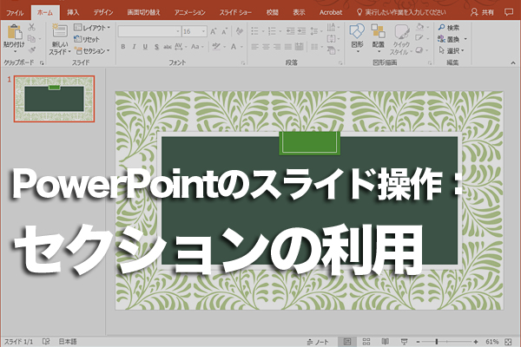Image resolution: width=521 pixels, height=347 pixels.
Task: Switch to Reading view icon
Action: 385,342
